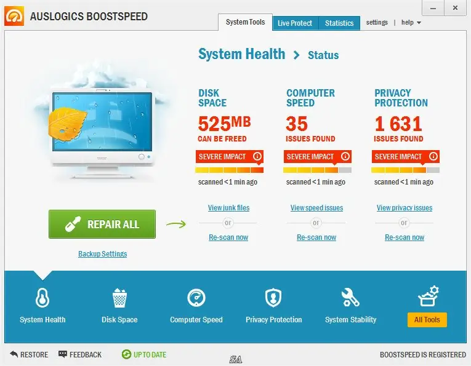Click the PRIVACY PROTECTION column heading

coord(401,98)
